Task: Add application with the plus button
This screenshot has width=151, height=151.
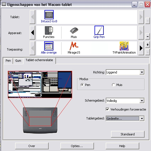Action: tap(148, 45)
